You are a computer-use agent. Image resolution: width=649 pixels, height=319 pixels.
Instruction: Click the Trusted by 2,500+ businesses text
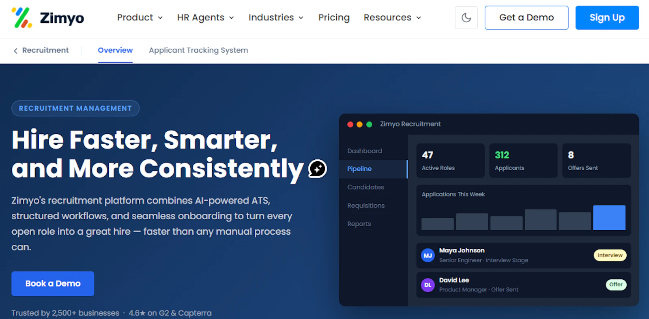click(65, 313)
